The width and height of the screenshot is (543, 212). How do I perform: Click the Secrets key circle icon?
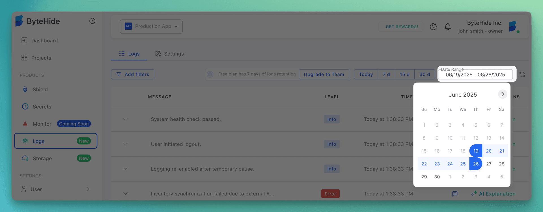click(x=25, y=107)
